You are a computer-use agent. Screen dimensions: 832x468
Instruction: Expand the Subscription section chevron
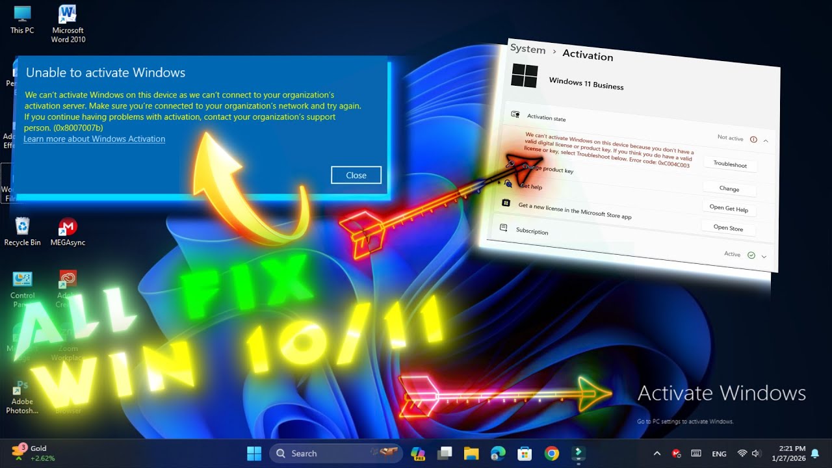[764, 257]
